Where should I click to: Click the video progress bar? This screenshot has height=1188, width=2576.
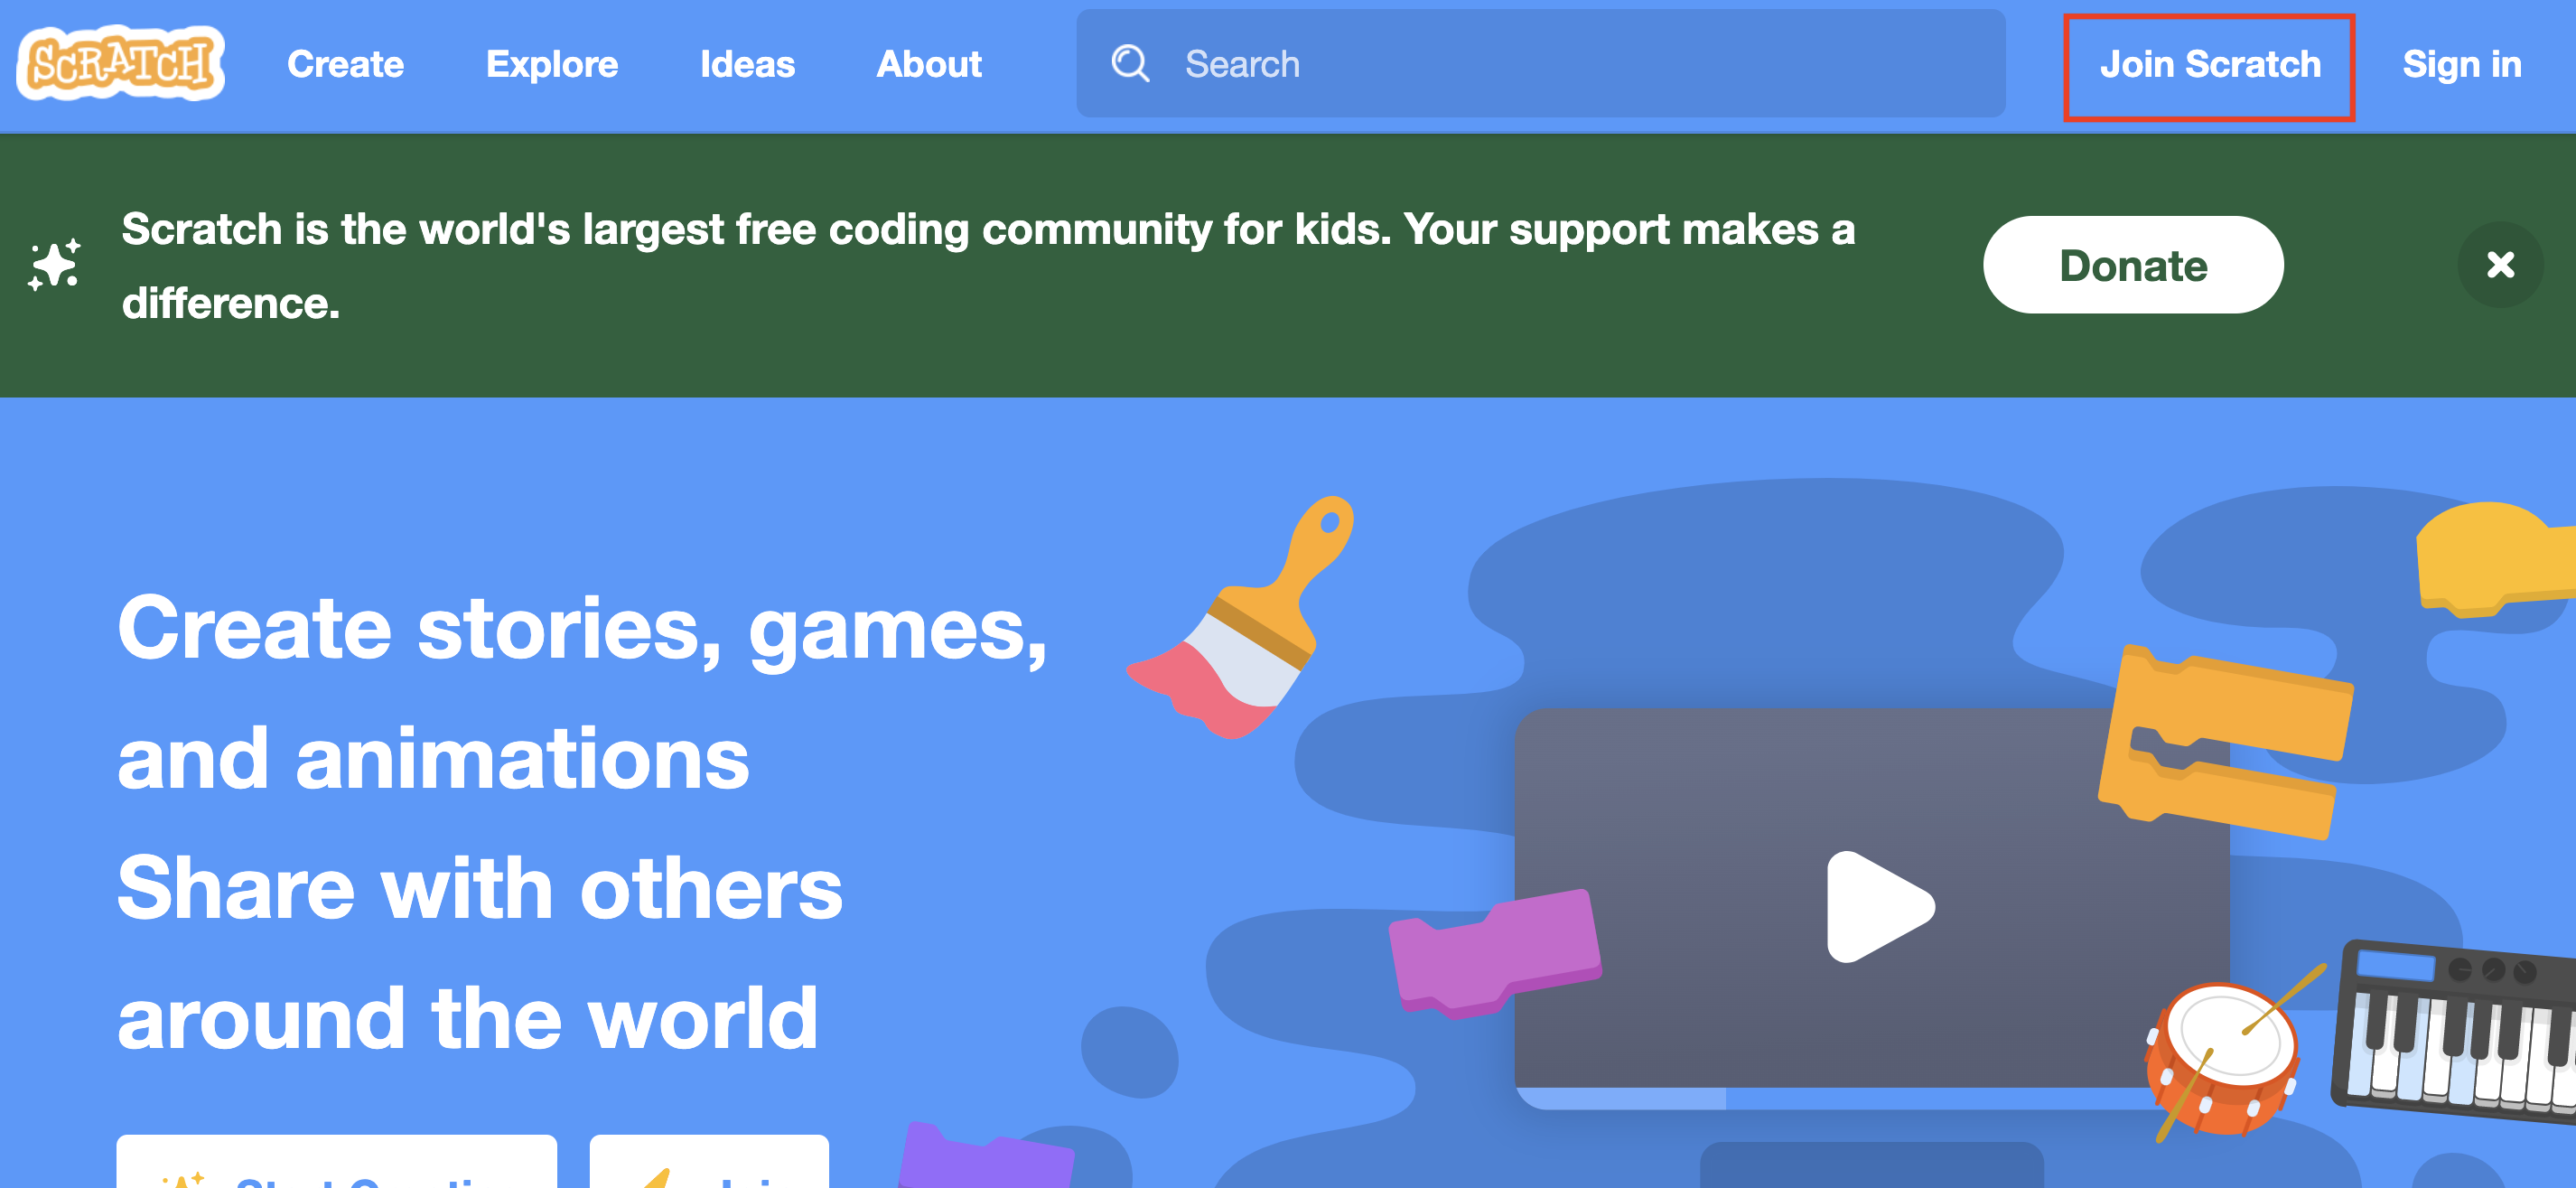tap(1872, 1099)
